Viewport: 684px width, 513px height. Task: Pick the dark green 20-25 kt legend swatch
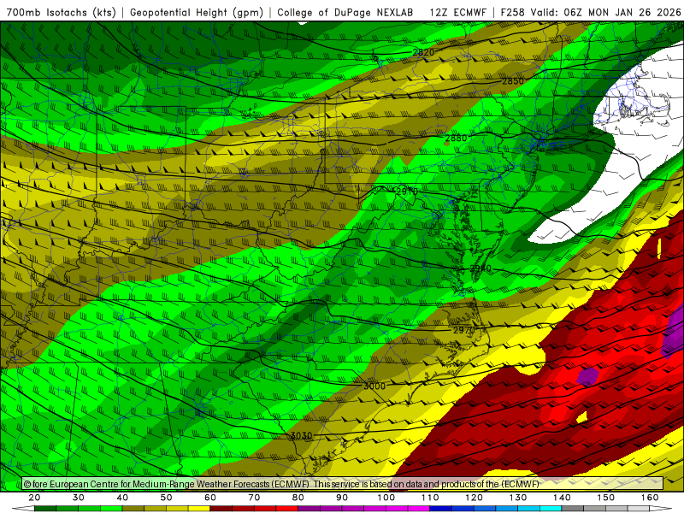[x=45, y=509]
